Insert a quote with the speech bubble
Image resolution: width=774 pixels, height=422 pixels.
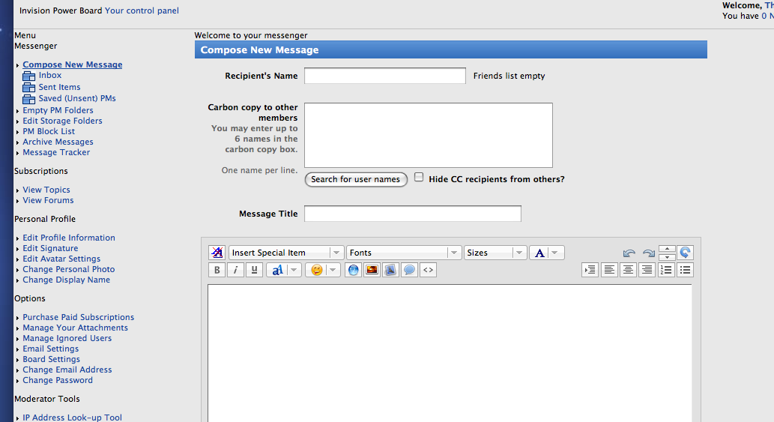409,270
